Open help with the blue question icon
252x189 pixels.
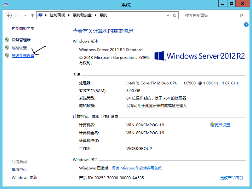[246, 25]
